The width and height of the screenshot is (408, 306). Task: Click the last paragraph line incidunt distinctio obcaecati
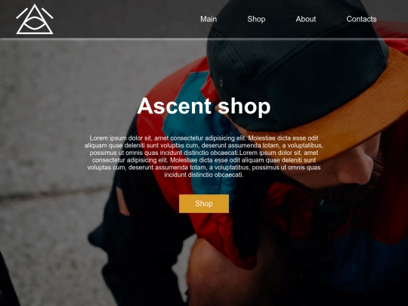point(204,175)
